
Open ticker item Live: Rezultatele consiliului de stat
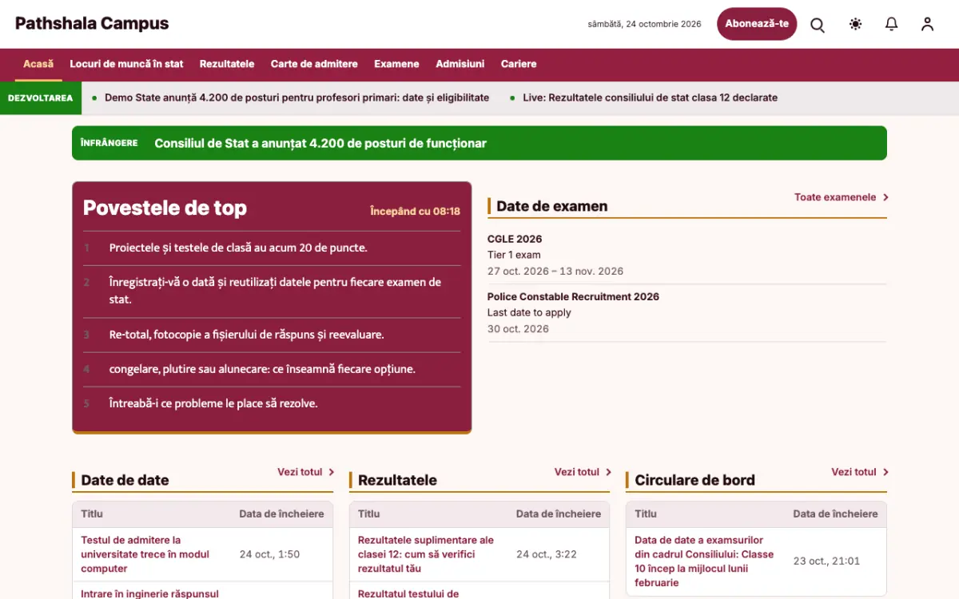tap(650, 97)
